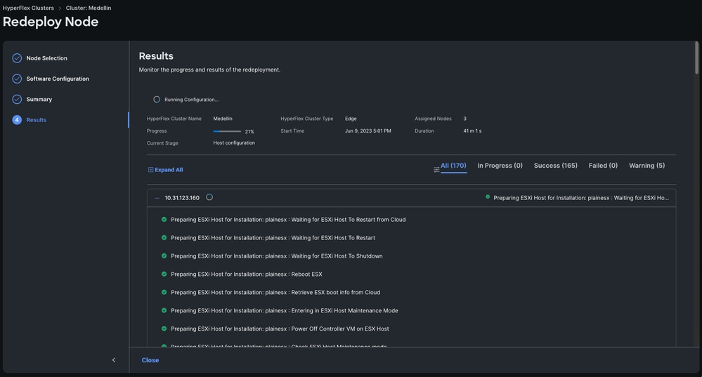The image size is (702, 377).
Task: Click the duration value 41 m 1 s
Action: [x=472, y=131]
